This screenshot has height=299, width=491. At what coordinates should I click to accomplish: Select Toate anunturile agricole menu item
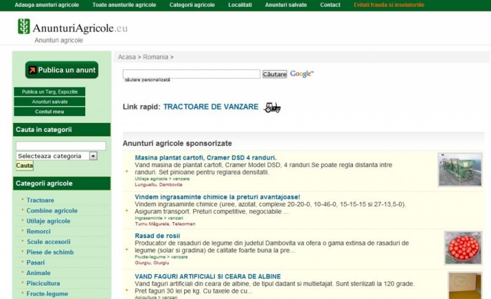pos(124,5)
